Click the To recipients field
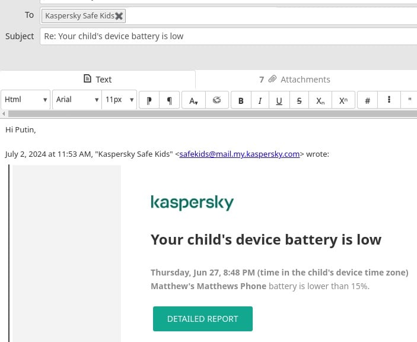417x342 pixels. tap(229, 16)
